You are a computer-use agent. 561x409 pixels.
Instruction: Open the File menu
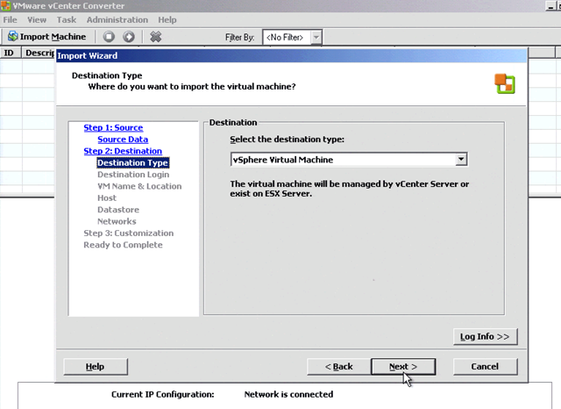pyautogui.click(x=10, y=19)
